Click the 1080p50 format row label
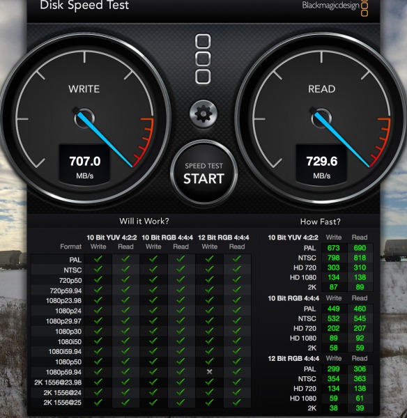The width and height of the screenshot is (407, 418). point(68,362)
